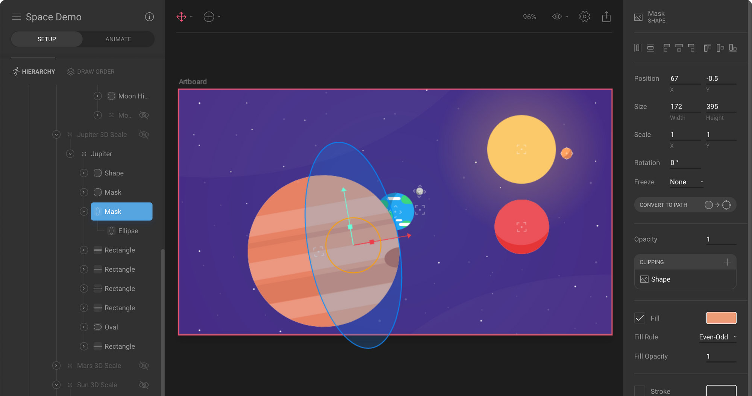Open the Stroke color swatch
Screen dimensions: 752x396
(x=721, y=391)
